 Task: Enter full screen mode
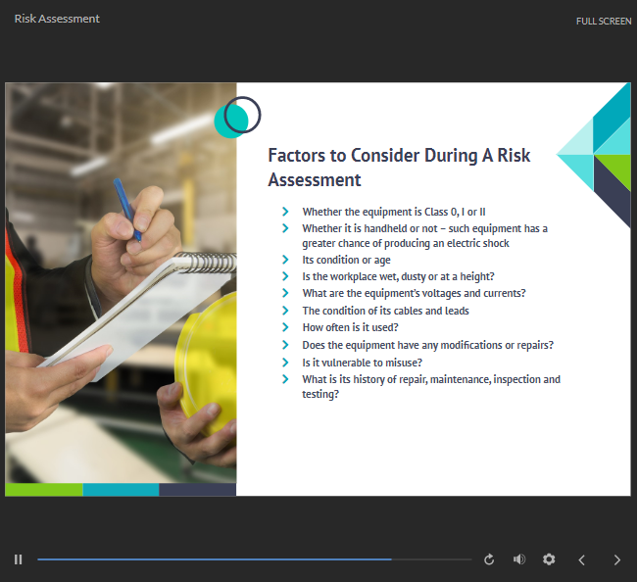click(603, 21)
